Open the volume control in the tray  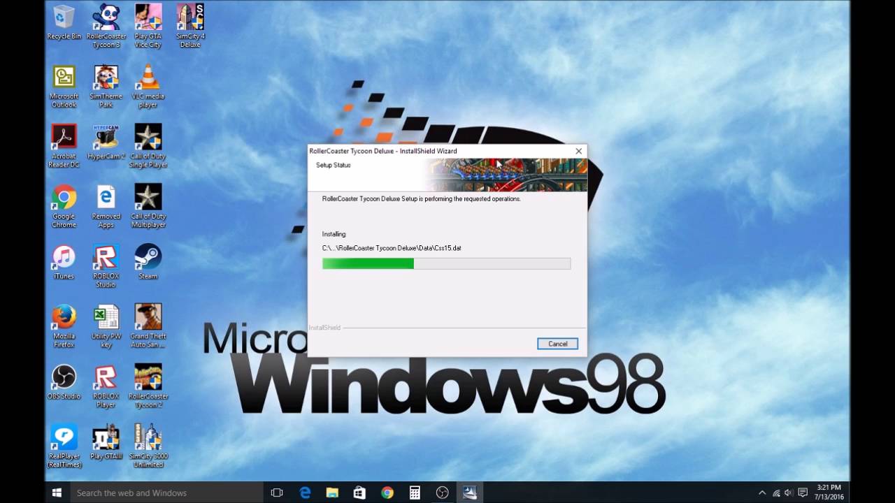788,493
